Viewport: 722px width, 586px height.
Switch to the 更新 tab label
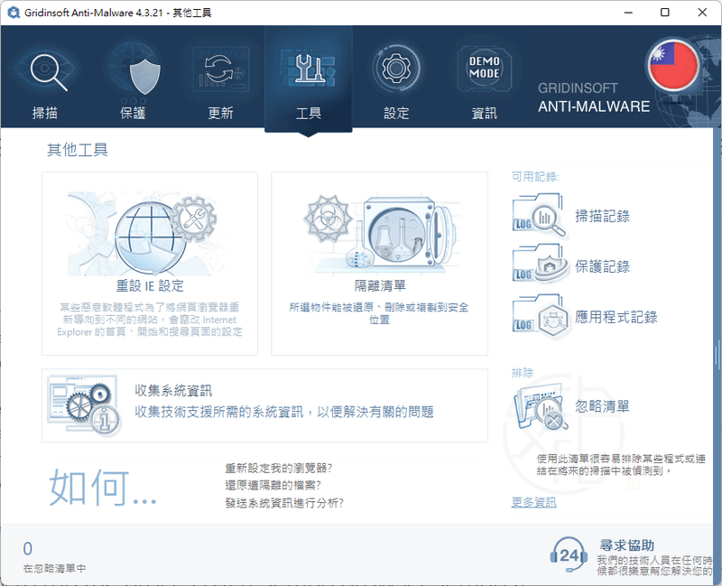[221, 113]
